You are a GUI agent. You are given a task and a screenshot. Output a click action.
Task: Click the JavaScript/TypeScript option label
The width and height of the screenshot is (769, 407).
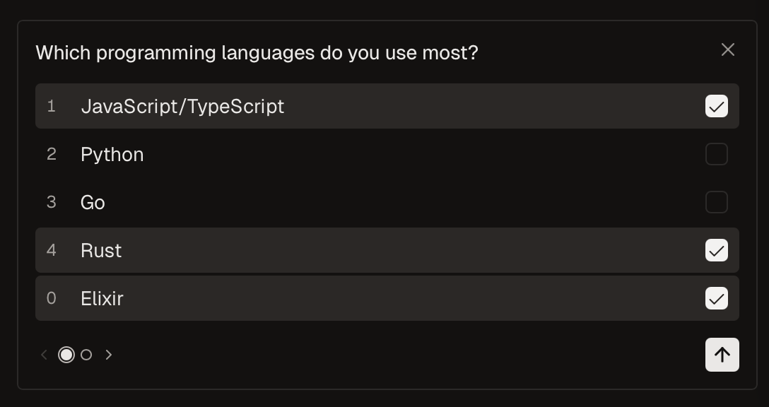click(182, 106)
